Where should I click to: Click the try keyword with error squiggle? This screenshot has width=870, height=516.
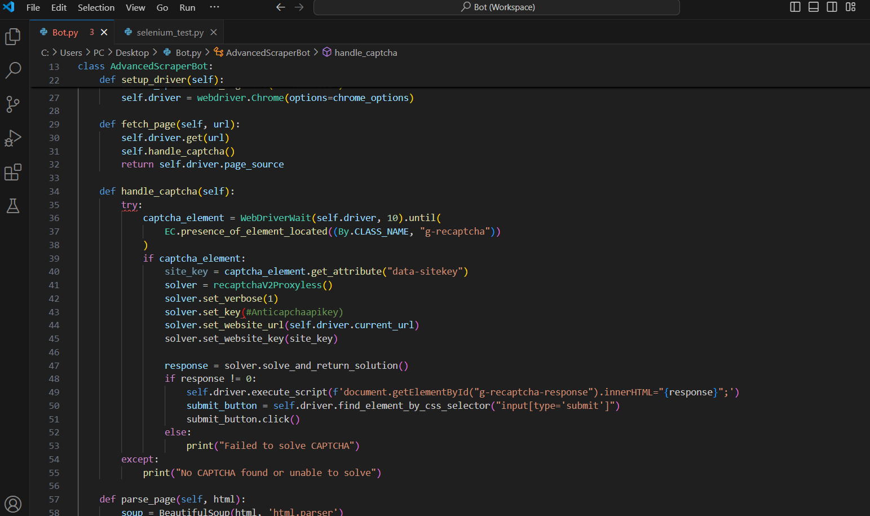pyautogui.click(x=129, y=205)
